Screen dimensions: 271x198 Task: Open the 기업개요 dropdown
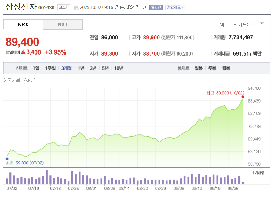[175, 7]
